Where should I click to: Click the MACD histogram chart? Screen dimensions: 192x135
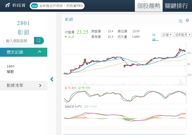click(125, 118)
